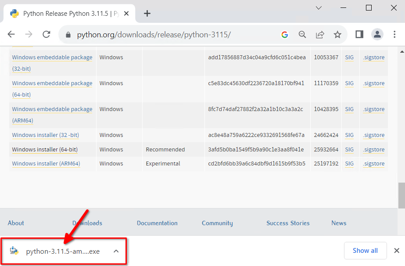Click the Experimental description cell
Screen dimensions: 405x266
163,164
